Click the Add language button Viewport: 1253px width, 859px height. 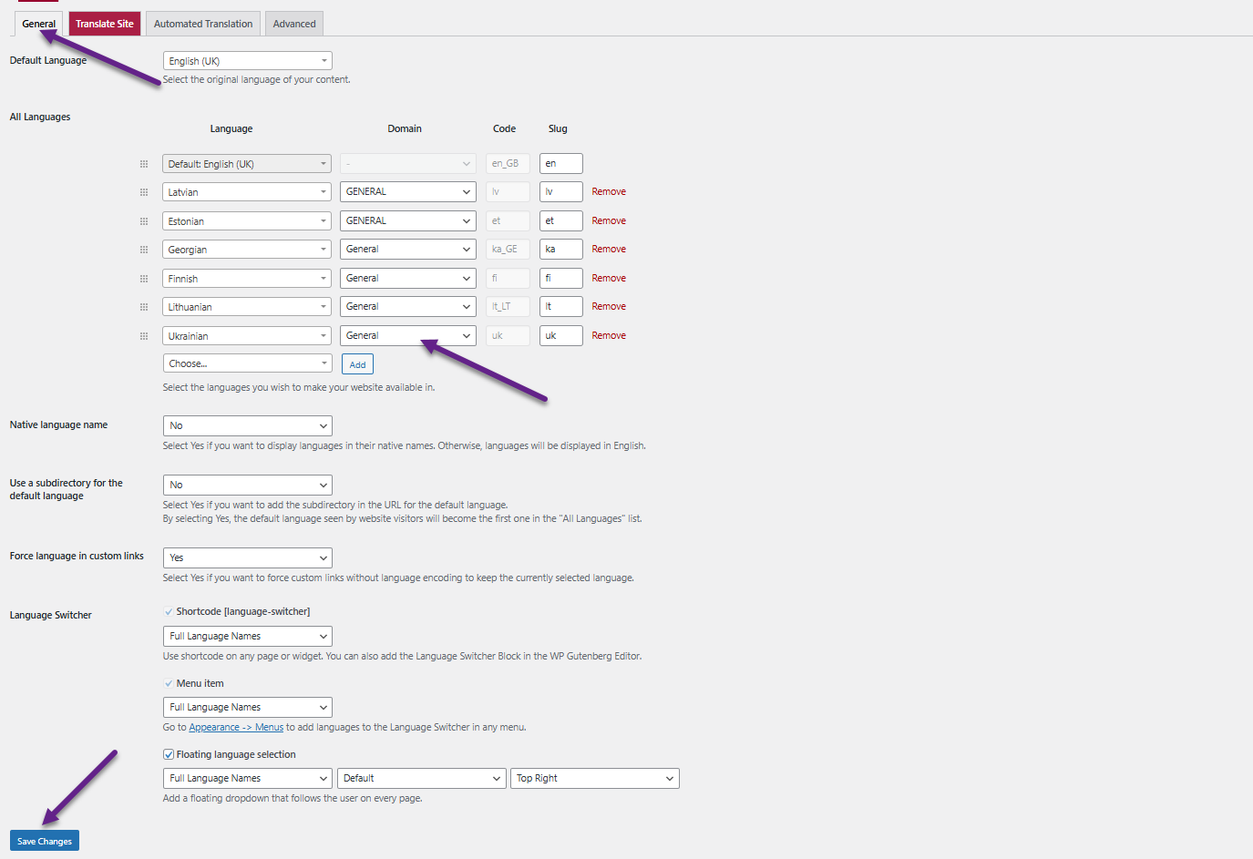(357, 364)
